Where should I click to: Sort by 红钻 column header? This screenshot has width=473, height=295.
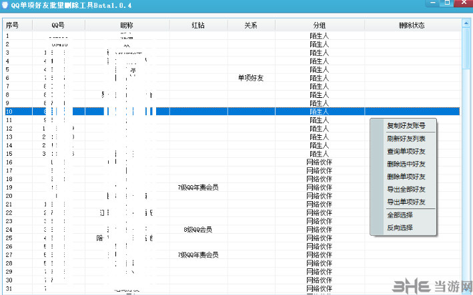[197, 25]
